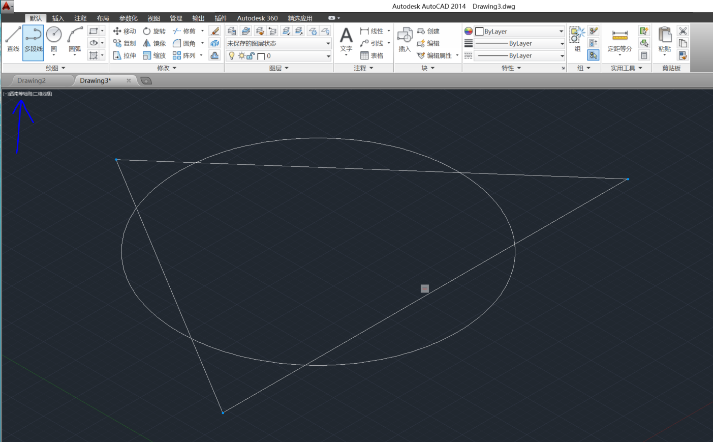Screen dimensions: 713x442
Task: Select the 多段线 (Polyline) tool
Action: coord(33,43)
